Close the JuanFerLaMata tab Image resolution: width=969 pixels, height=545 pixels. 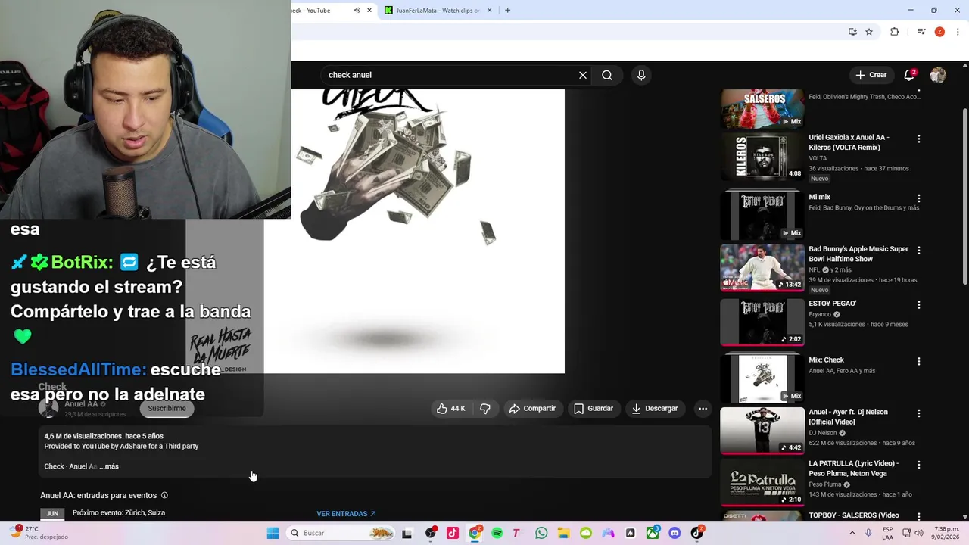tap(489, 11)
